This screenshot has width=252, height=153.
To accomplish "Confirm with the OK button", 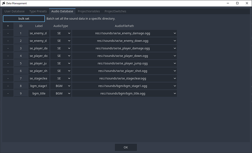I will coord(126,147).
